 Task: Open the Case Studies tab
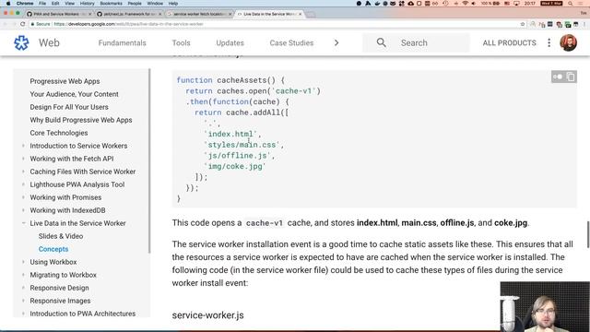291,43
